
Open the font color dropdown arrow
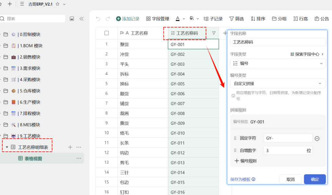point(184,19)
